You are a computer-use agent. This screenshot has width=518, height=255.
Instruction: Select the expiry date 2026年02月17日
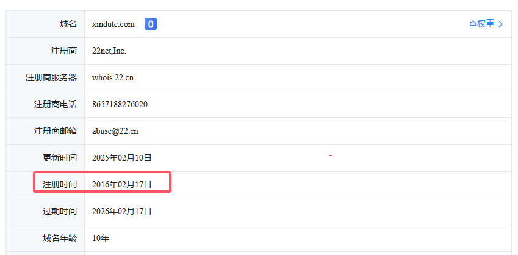(121, 211)
